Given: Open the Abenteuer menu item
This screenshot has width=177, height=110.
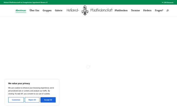Looking at the screenshot, I should click(21, 11).
